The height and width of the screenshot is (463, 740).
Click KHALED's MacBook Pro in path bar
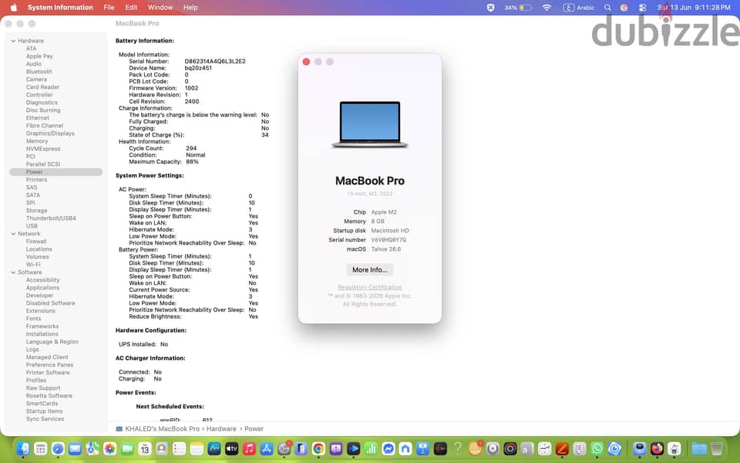click(162, 429)
